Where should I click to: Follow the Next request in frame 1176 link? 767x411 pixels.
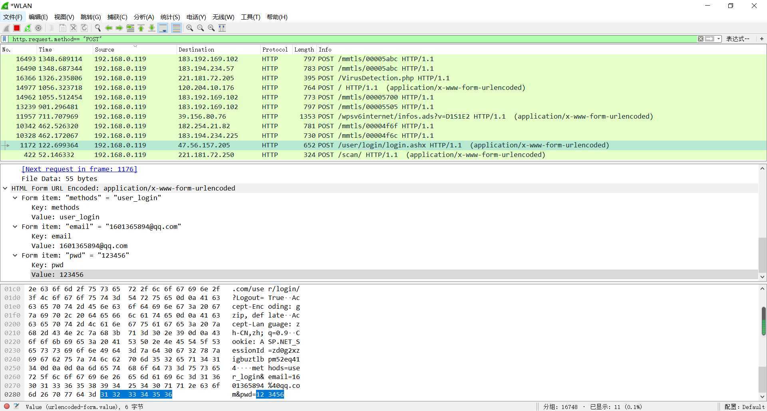click(x=79, y=169)
